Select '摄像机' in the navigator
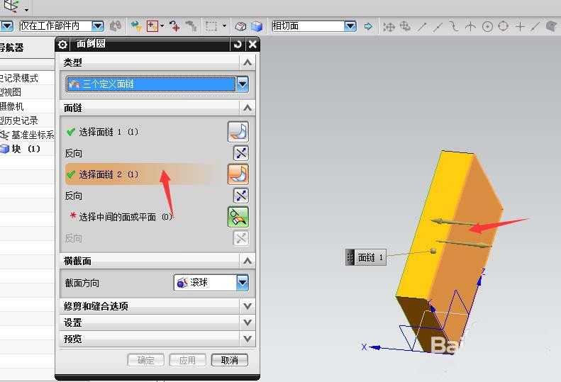Viewport: 561px width, 382px height. pyautogui.click(x=12, y=106)
